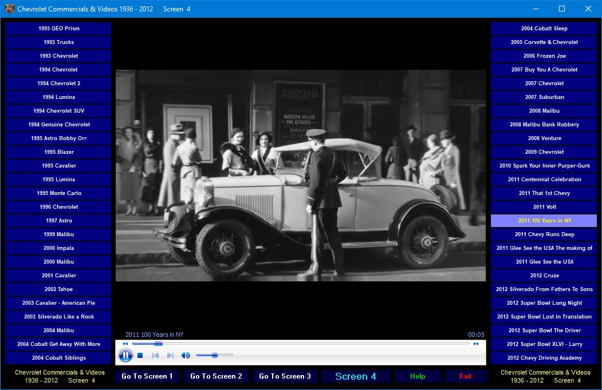Go To Screen 3
The image size is (602, 390).
[285, 376]
